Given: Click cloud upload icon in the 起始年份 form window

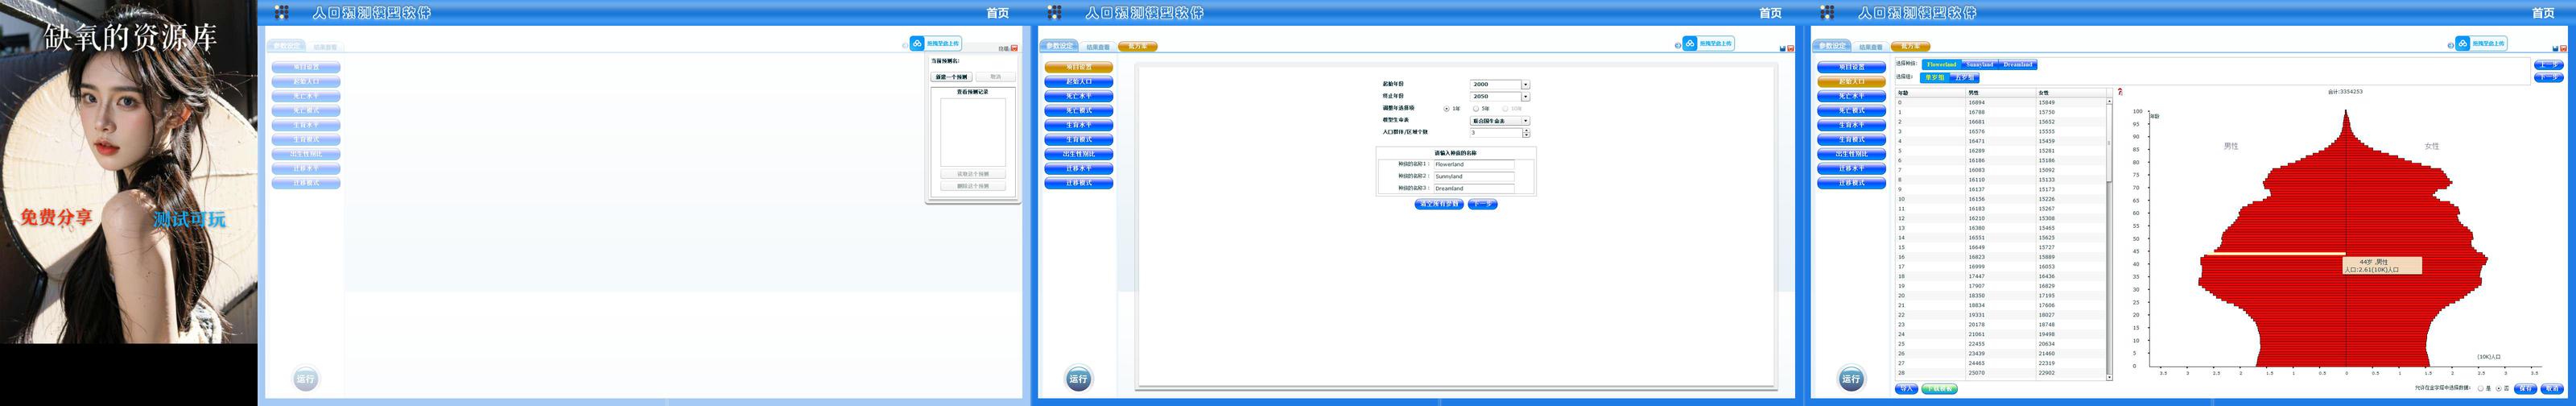Looking at the screenshot, I should coord(1690,43).
